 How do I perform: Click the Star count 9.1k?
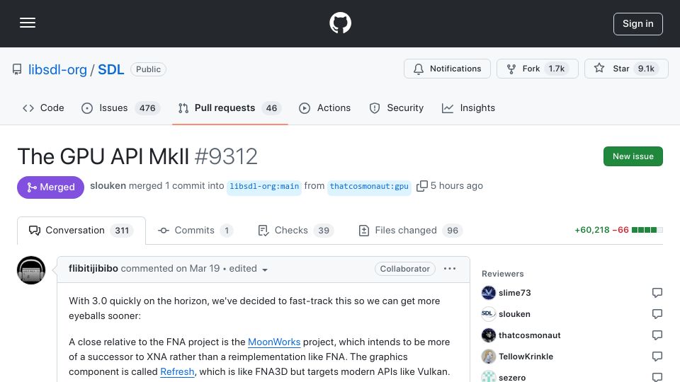pos(646,69)
